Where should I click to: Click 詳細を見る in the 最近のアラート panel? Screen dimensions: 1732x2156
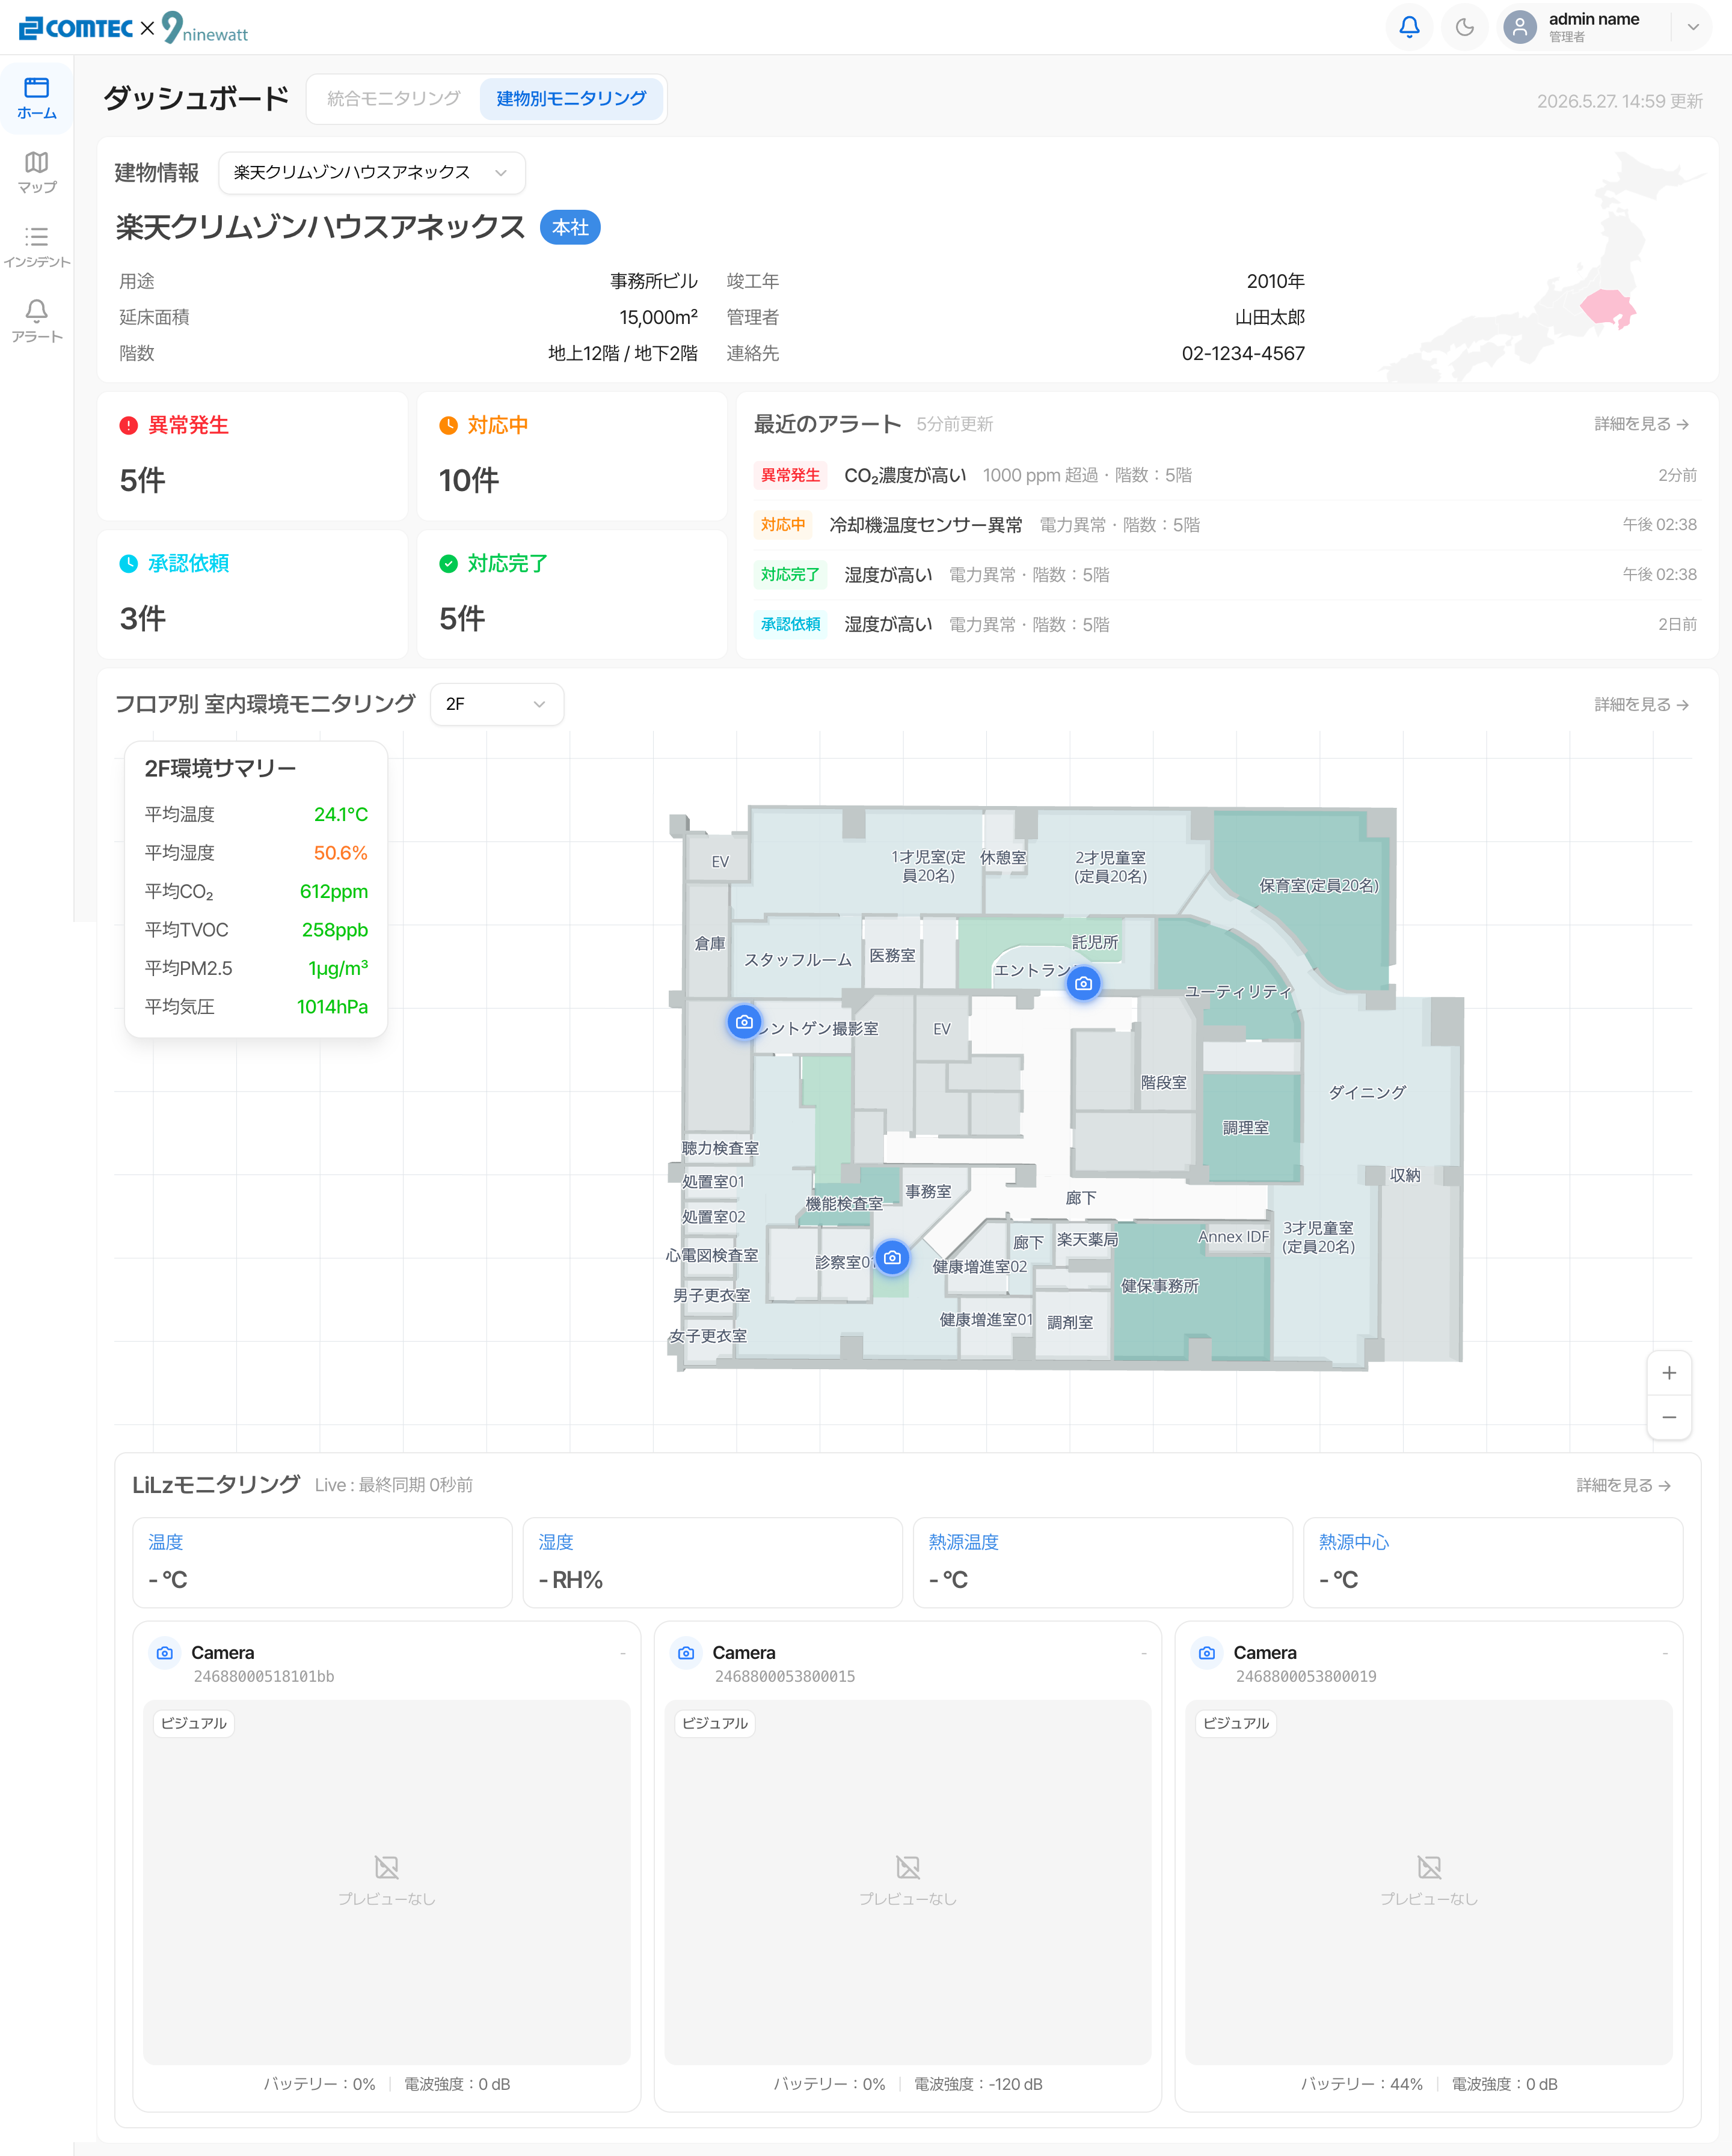tap(1641, 424)
